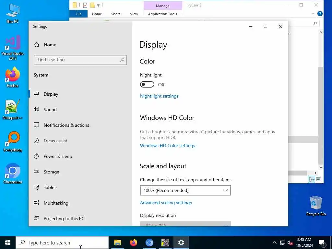Click Explorer horizontal scrollbar right arrow
Viewport: 332px width, 249px height.
[x=315, y=173]
